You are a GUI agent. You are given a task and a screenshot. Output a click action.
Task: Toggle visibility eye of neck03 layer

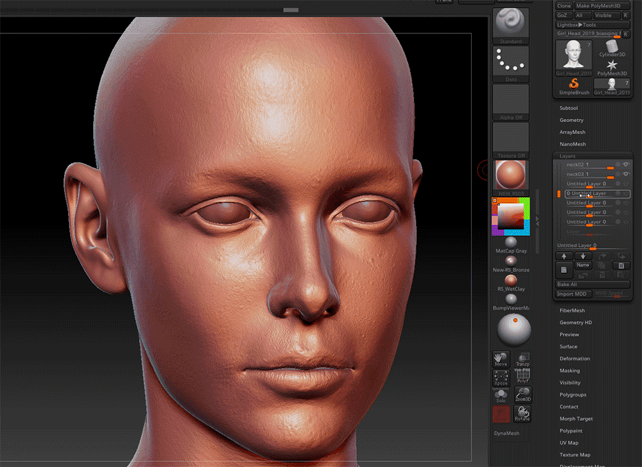[x=625, y=173]
